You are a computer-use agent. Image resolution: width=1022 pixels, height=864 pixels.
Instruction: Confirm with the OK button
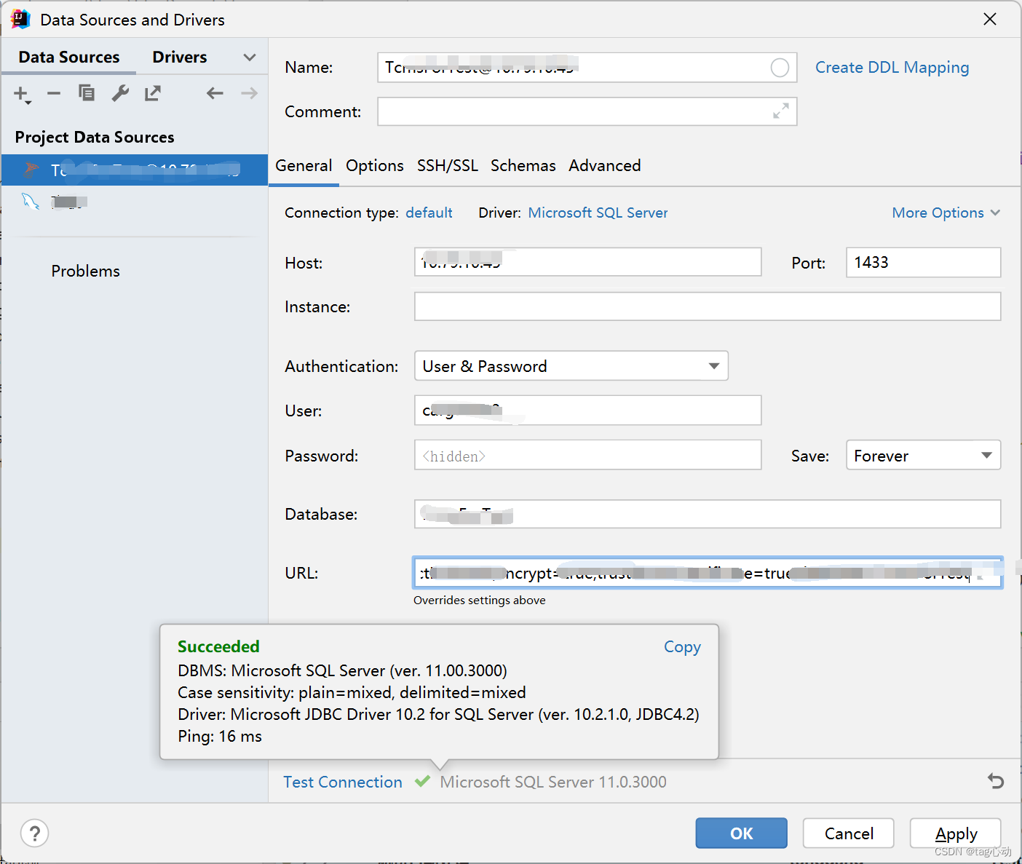pos(741,833)
